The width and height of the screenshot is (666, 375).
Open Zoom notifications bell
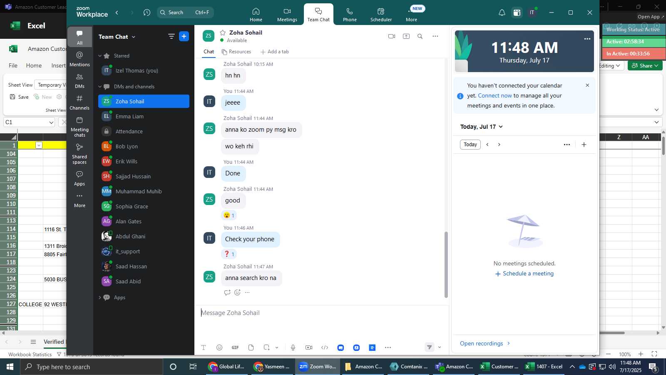click(x=502, y=12)
